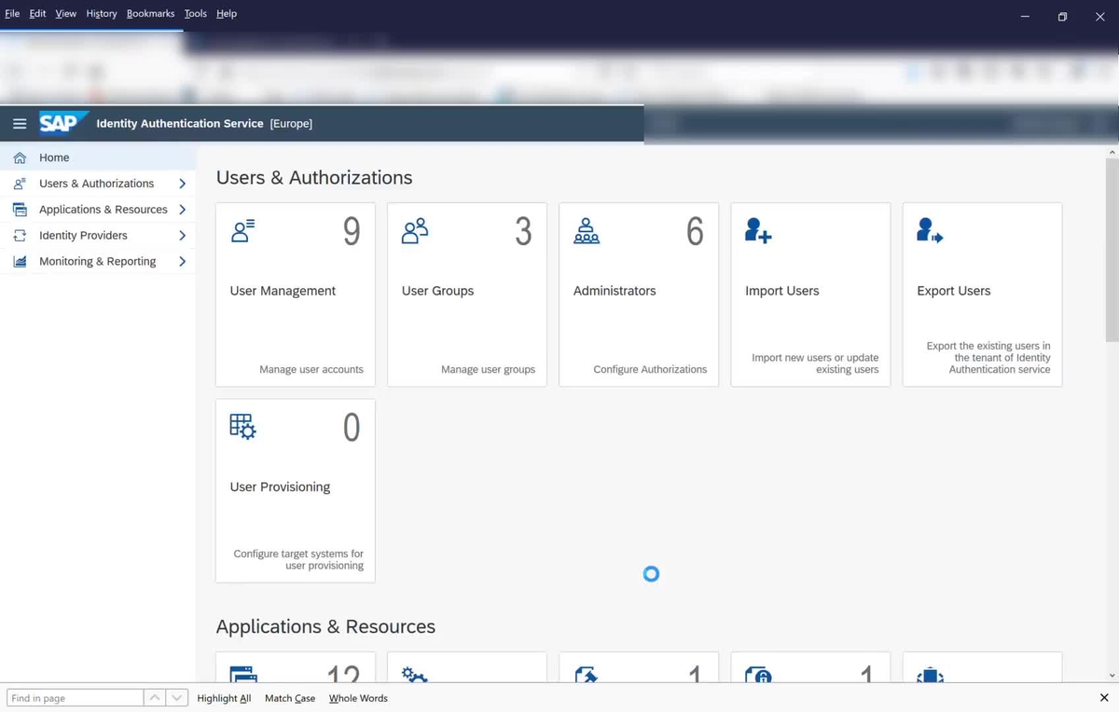Viewport: 1119px width, 712px height.
Task: Click 'Manage user groups' text
Action: click(x=488, y=370)
